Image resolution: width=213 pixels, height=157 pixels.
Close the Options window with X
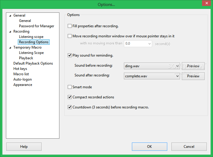click(x=206, y=3)
